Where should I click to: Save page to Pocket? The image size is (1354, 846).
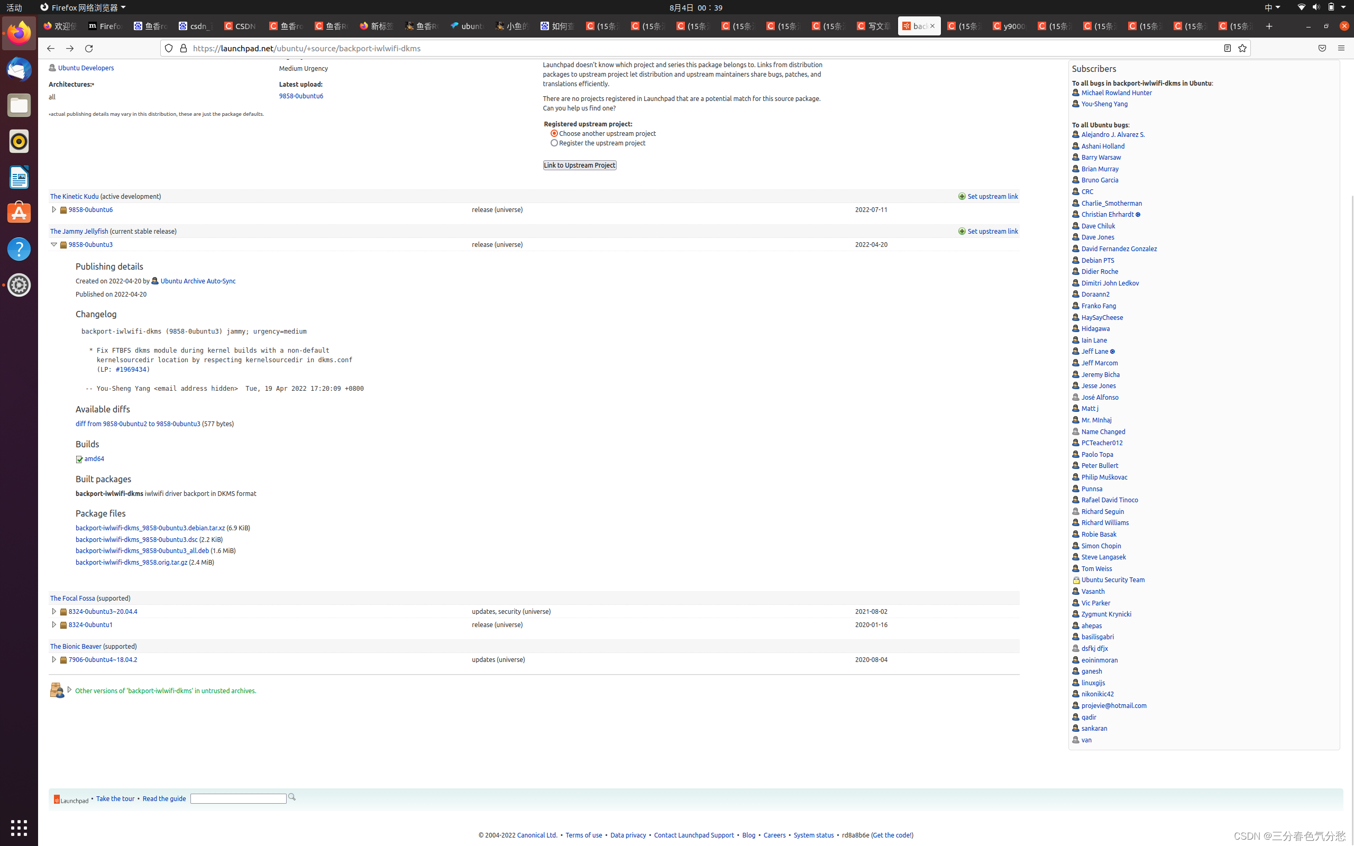tap(1322, 49)
